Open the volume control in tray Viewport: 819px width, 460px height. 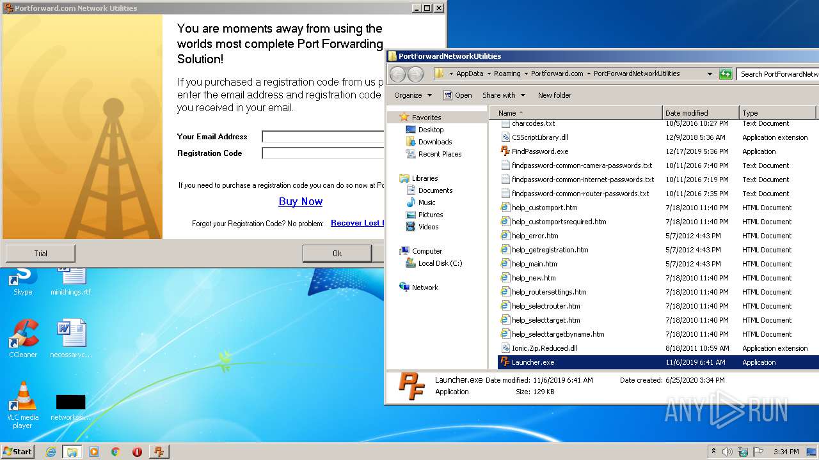click(728, 452)
